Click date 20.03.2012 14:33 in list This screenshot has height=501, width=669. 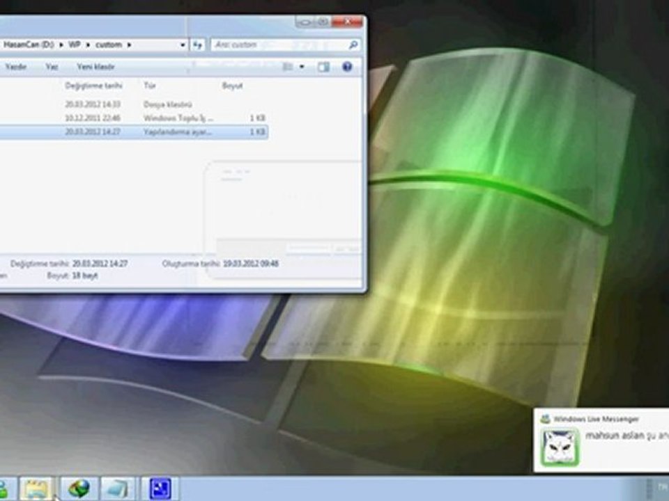coord(93,104)
